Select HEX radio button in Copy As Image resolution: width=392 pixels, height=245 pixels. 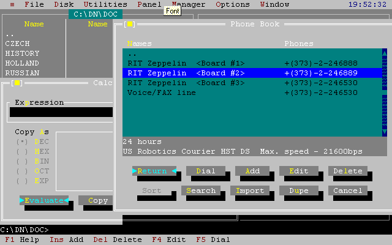pos(32,151)
